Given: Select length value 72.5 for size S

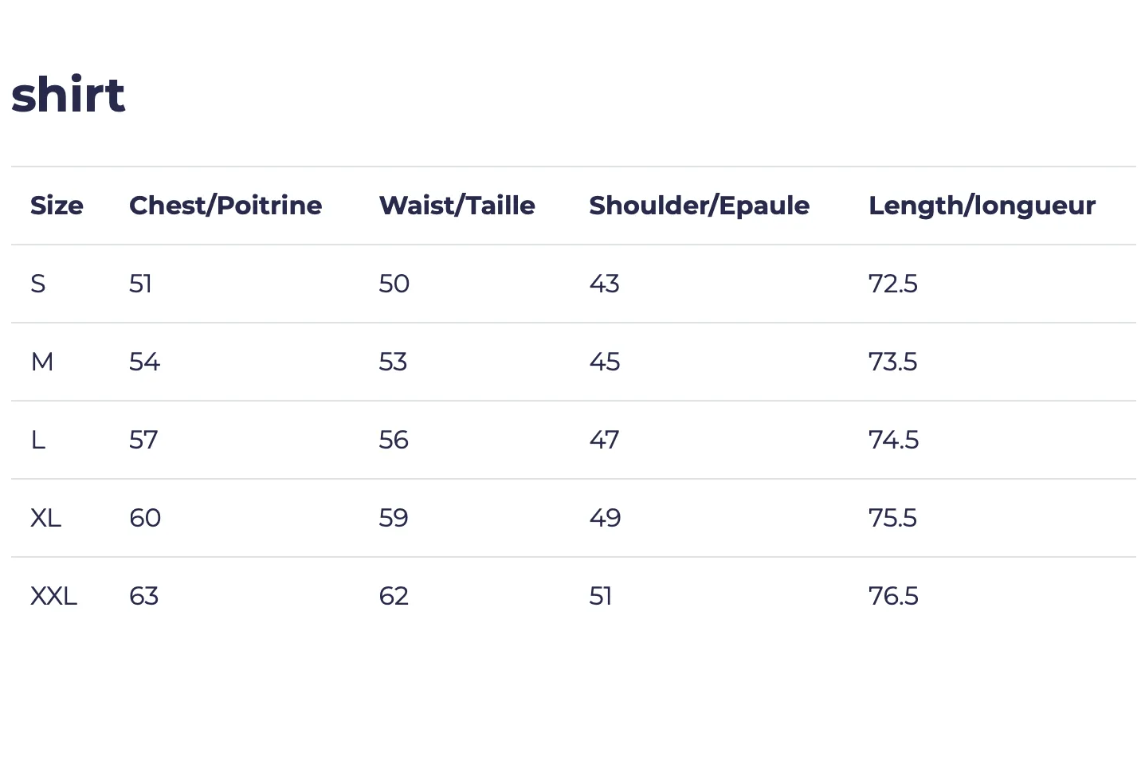Looking at the screenshot, I should click(x=893, y=284).
